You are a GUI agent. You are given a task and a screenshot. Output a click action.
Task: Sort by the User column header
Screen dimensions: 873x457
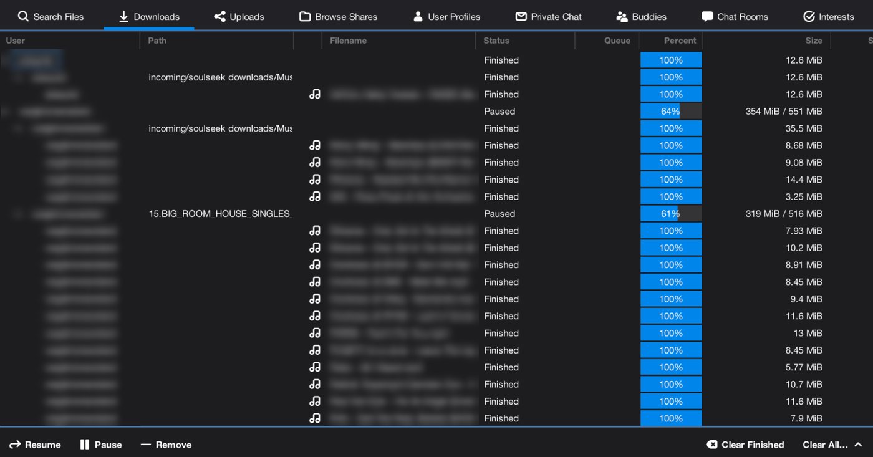coord(16,41)
